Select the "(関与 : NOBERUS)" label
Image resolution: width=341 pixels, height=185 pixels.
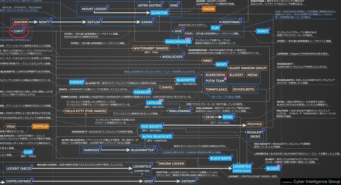coord(157,141)
